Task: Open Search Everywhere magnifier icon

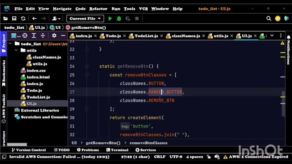Action: 269,18
